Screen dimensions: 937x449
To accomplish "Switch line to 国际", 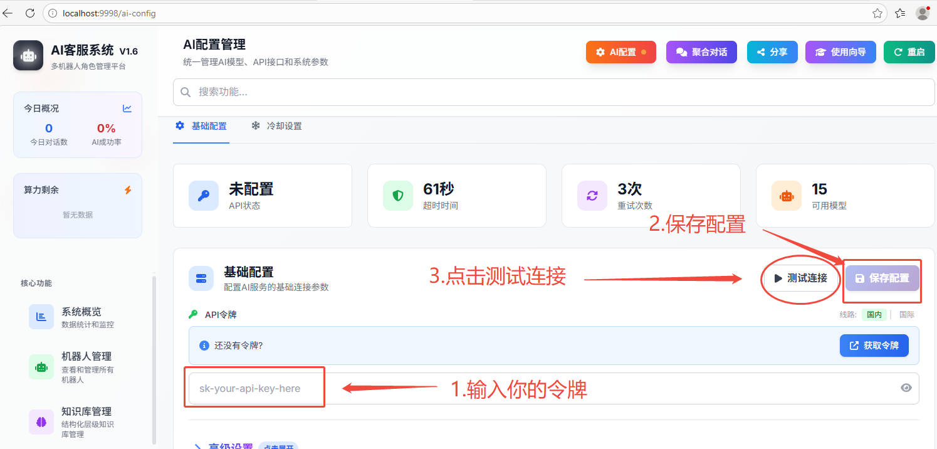I will pos(906,315).
